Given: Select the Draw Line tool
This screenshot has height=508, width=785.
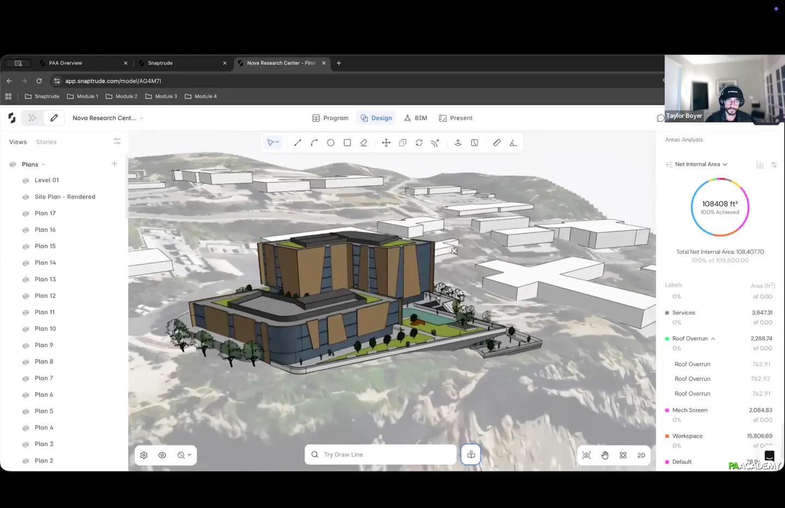Looking at the screenshot, I should 298,143.
